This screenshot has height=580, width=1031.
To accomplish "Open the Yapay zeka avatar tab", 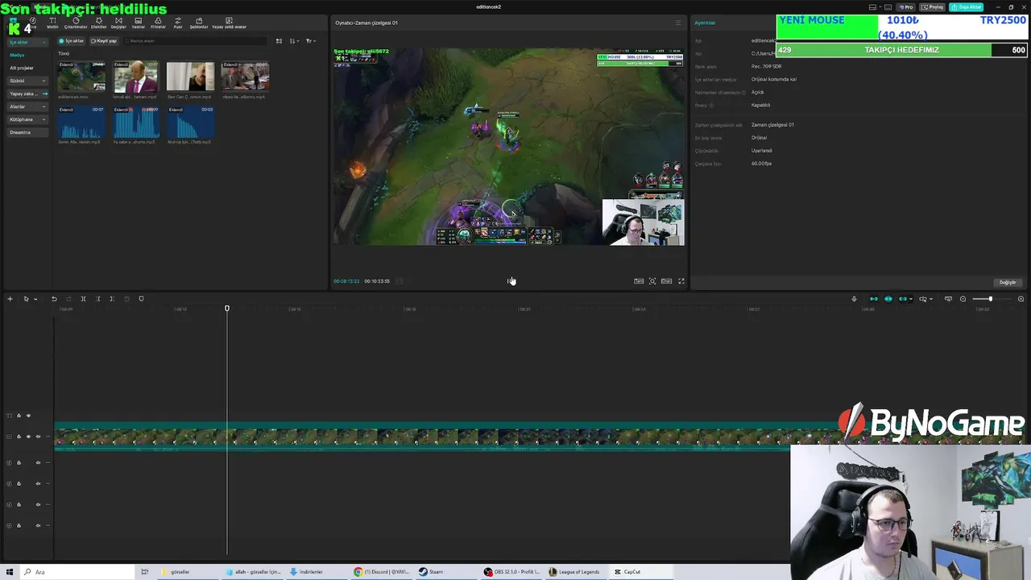I will click(x=229, y=23).
